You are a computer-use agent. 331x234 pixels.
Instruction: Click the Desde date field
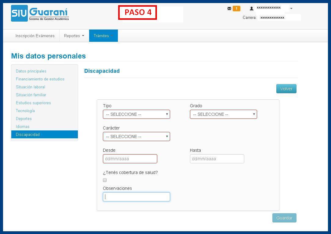(130, 159)
